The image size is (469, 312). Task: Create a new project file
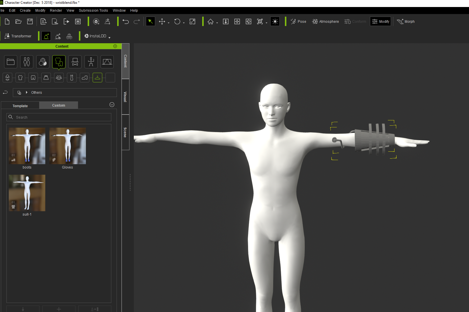click(x=7, y=21)
